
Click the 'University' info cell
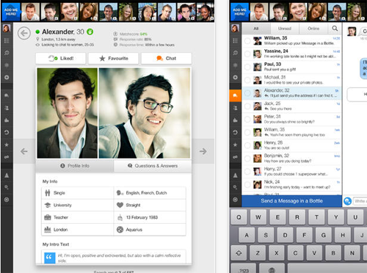point(78,205)
